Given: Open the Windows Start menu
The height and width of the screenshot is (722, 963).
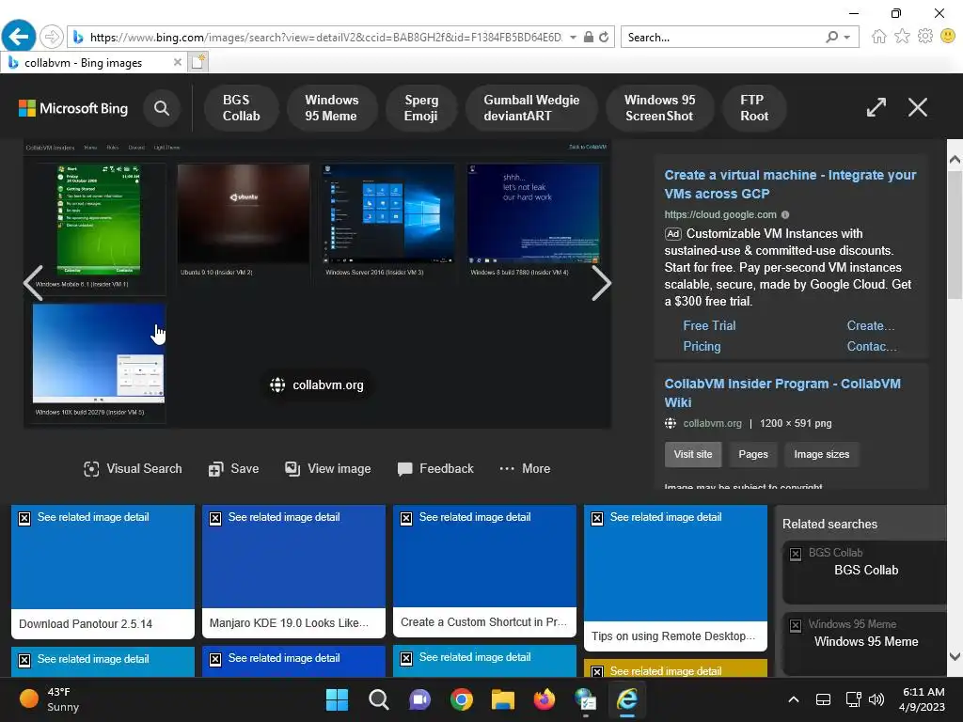Looking at the screenshot, I should point(337,699).
